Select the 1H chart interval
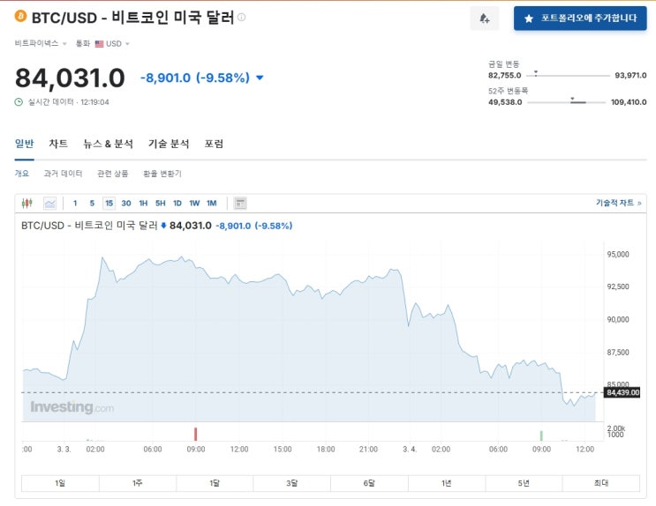656x506 pixels. pyautogui.click(x=143, y=203)
